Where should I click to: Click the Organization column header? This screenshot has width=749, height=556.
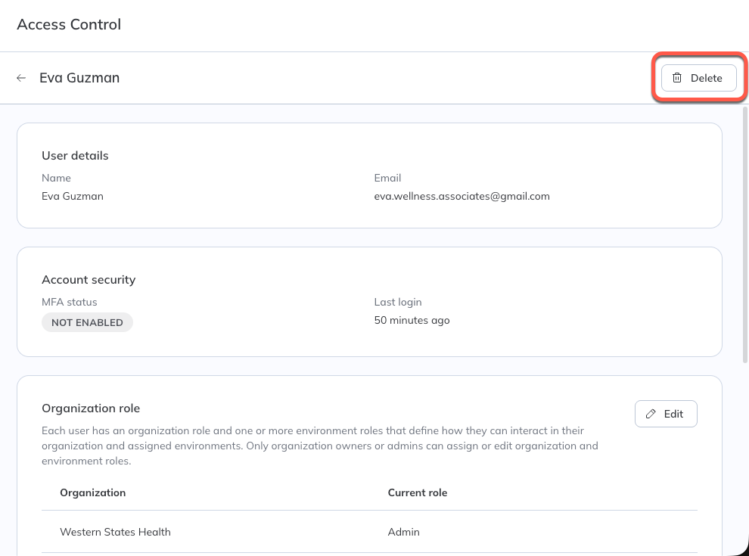click(x=92, y=492)
